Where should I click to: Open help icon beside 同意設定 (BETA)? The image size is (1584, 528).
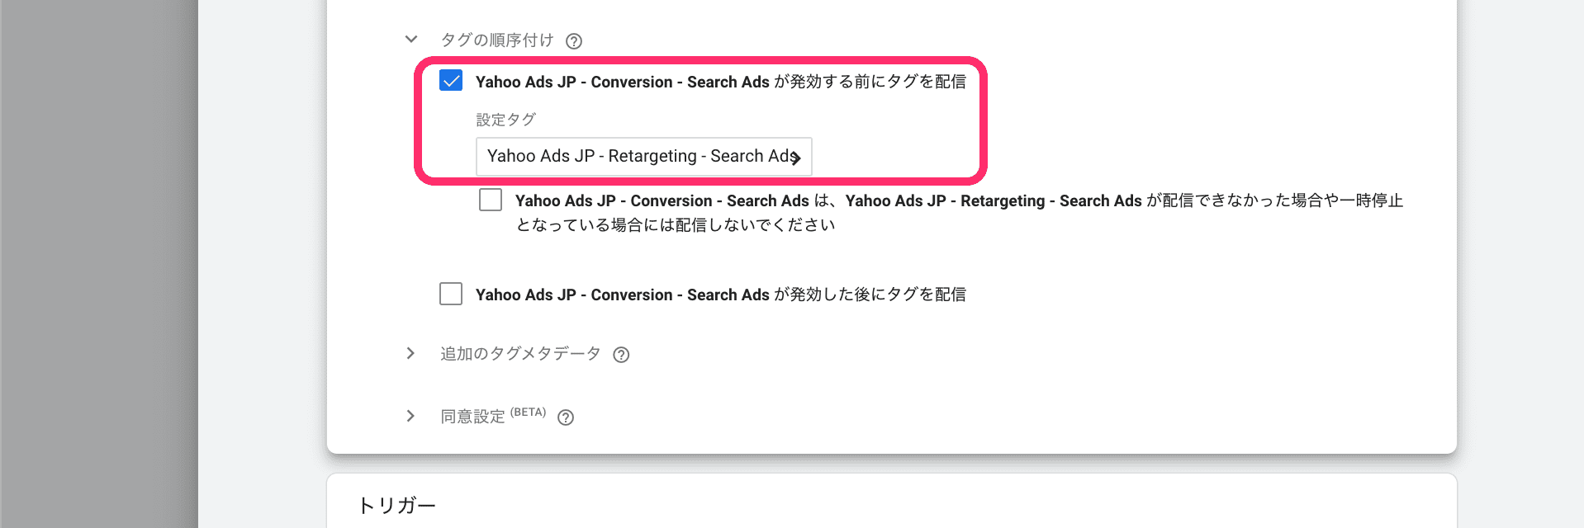[566, 417]
